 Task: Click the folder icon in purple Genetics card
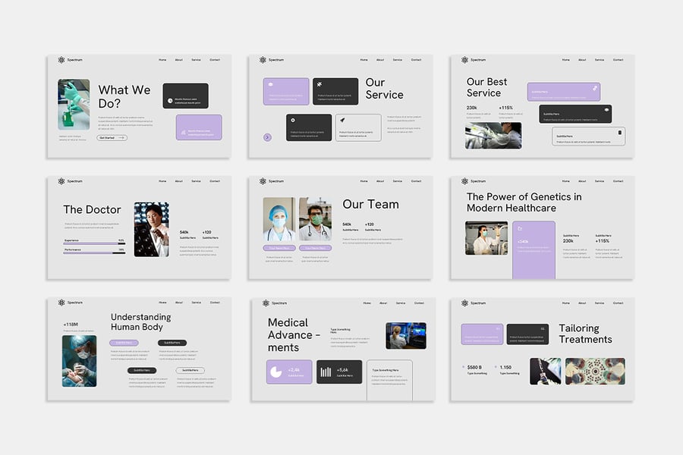click(520, 227)
